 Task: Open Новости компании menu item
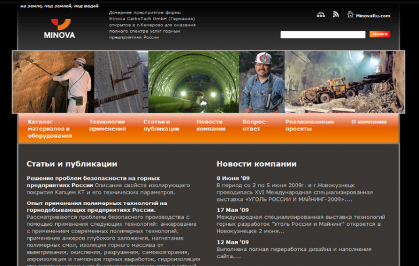211,125
